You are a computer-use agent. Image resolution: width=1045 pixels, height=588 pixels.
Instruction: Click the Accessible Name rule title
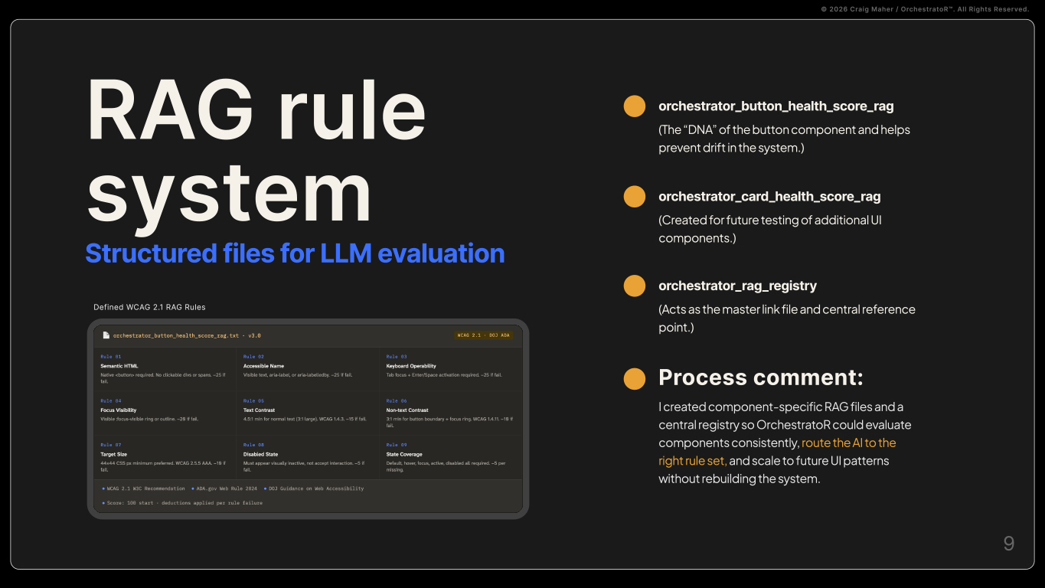point(263,366)
